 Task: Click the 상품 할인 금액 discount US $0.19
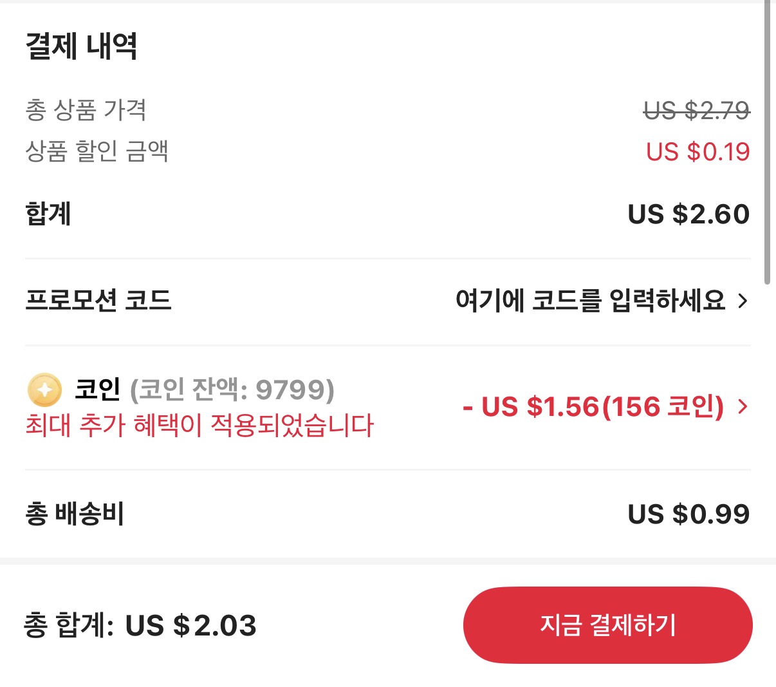[698, 152]
